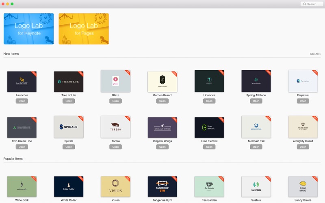Click Open button under Liquorice
Screen dimensions: 325x203
[209, 101]
